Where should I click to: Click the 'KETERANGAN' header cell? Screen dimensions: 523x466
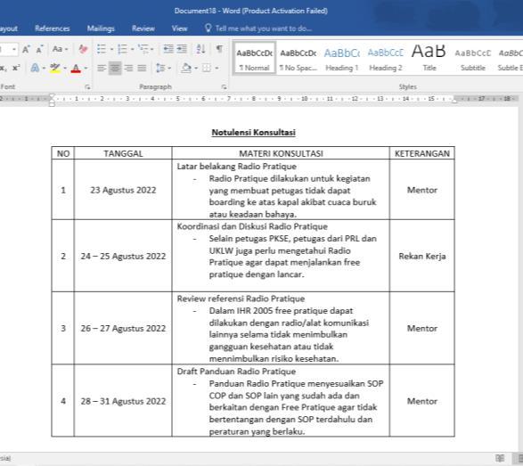tap(422, 153)
